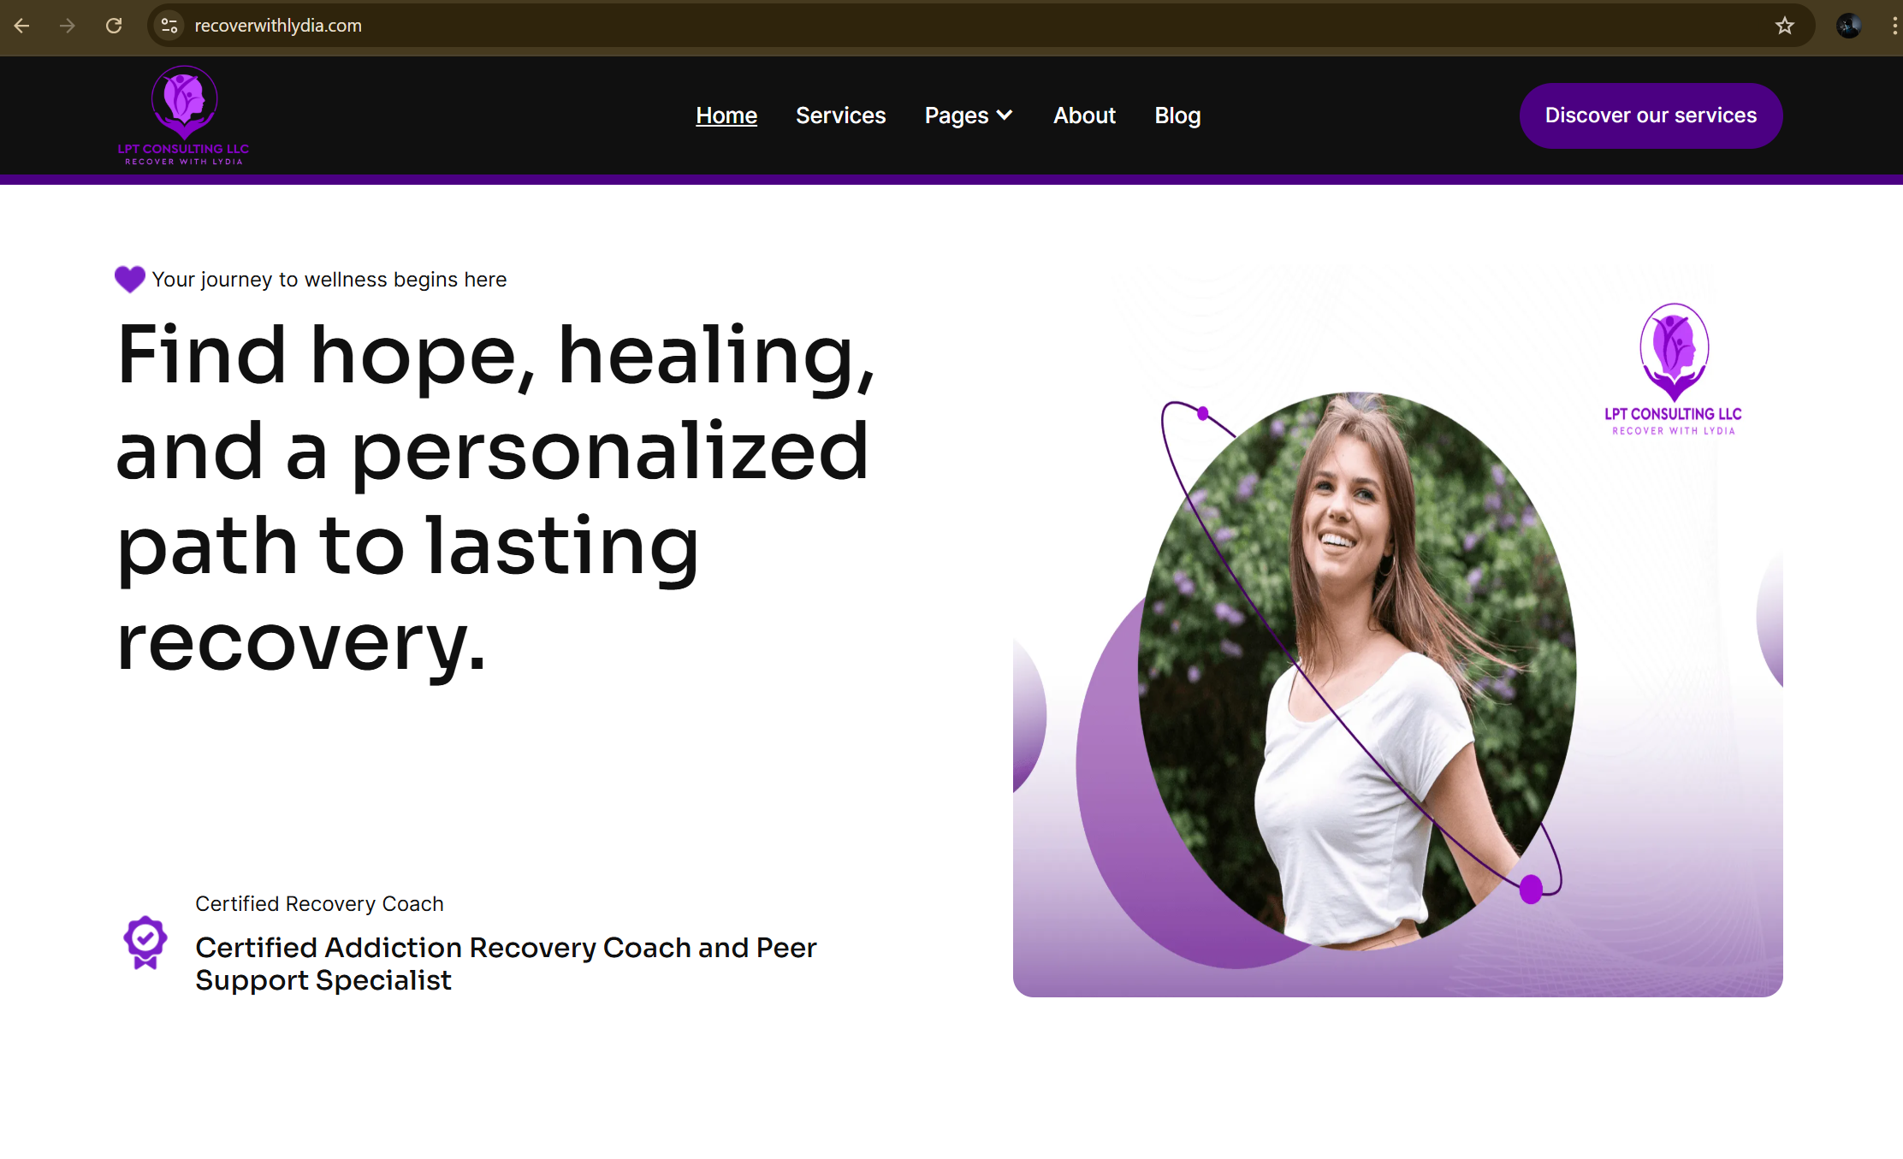The width and height of the screenshot is (1903, 1159).
Task: Bookmark this page with star icon
Action: 1784,26
